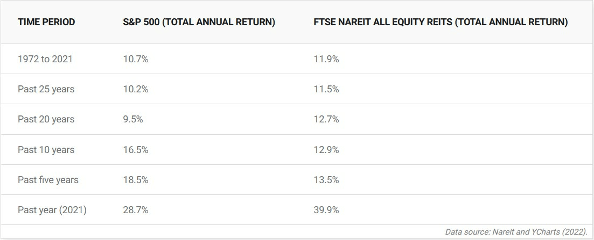The width and height of the screenshot is (594, 240).
Task: Click the 28.7% S&P 500 value
Action: pos(136,210)
